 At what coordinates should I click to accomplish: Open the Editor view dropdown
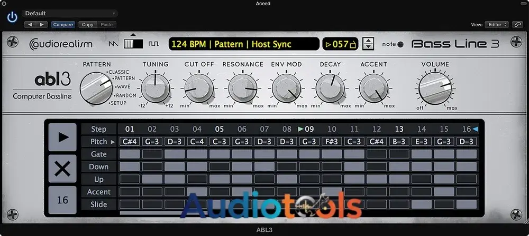click(497, 25)
